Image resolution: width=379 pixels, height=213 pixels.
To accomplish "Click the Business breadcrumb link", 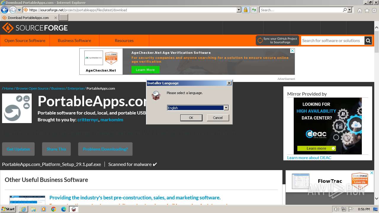I will (x=58, y=88).
